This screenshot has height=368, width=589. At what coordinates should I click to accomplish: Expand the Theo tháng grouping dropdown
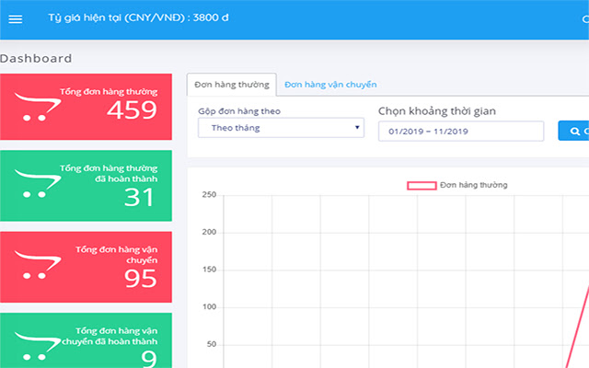tap(281, 129)
